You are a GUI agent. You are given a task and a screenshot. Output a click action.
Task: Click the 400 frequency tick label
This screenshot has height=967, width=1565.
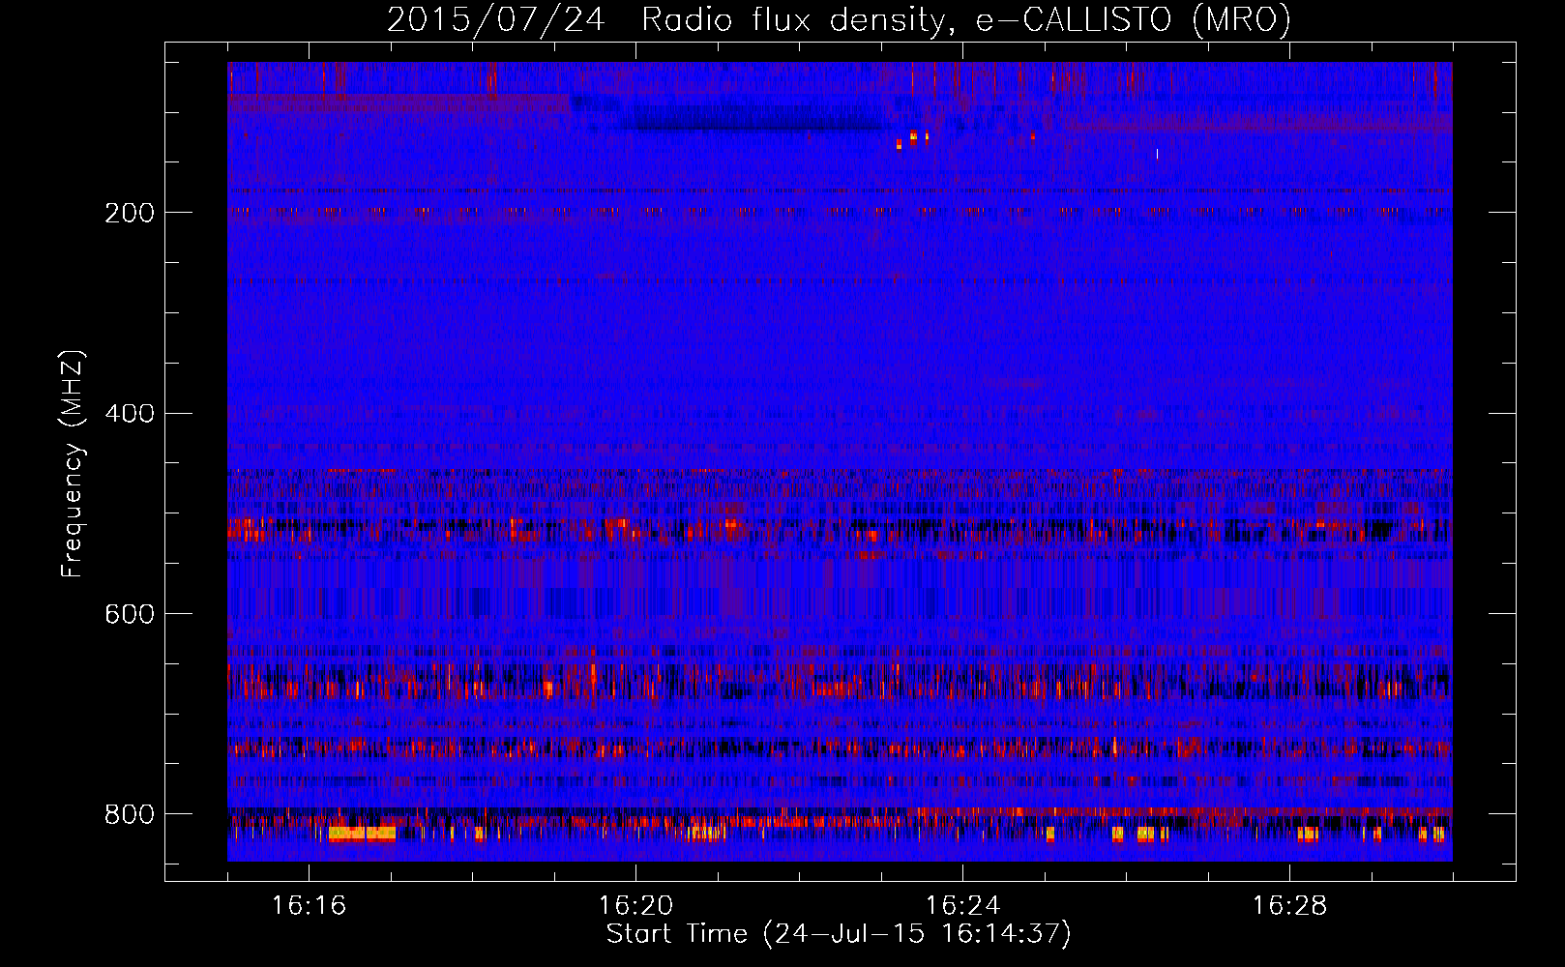(x=130, y=414)
